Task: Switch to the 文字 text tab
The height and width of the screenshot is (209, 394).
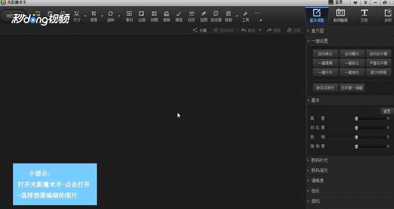Action: pyautogui.click(x=364, y=16)
